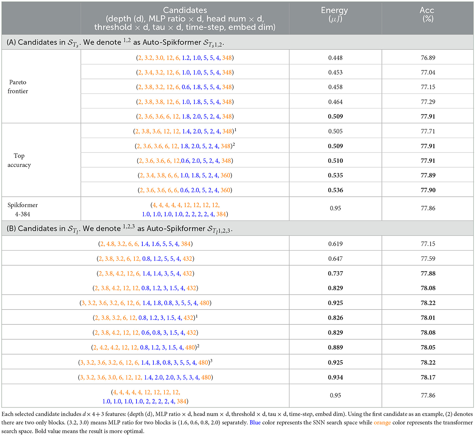476x436 pixels.
Task: Select the energy value 0.647
Action: (335, 259)
